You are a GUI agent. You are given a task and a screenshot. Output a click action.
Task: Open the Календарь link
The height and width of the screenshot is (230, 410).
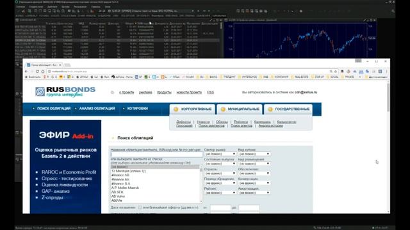point(262,122)
